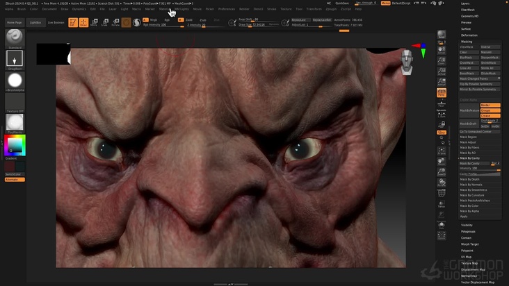Open the Texture Off slot
Image resolution: width=509 pixels, height=286 pixels.
click(x=15, y=101)
